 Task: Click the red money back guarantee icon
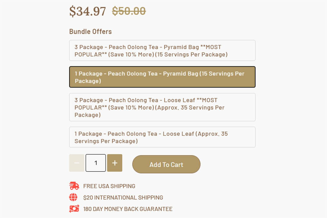[x=74, y=209]
